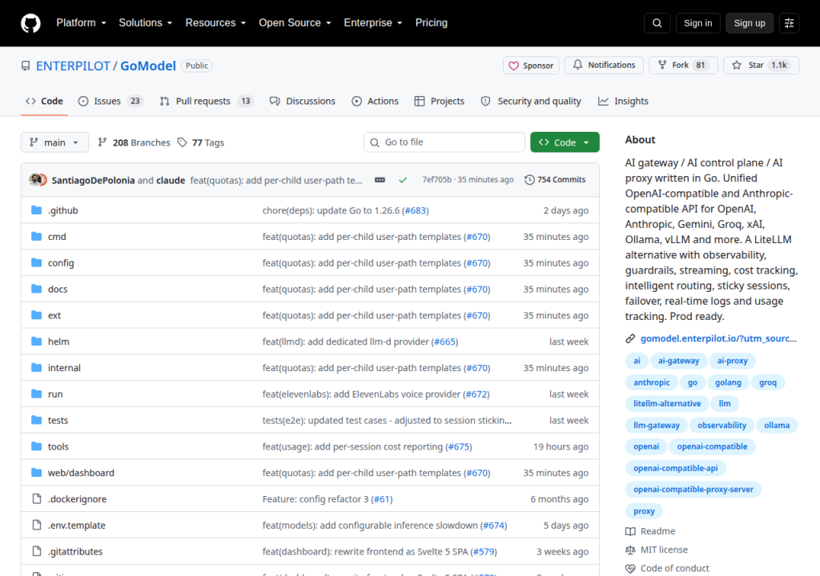The height and width of the screenshot is (576, 820).
Task: Click the Pricing link in header
Action: click(x=432, y=23)
